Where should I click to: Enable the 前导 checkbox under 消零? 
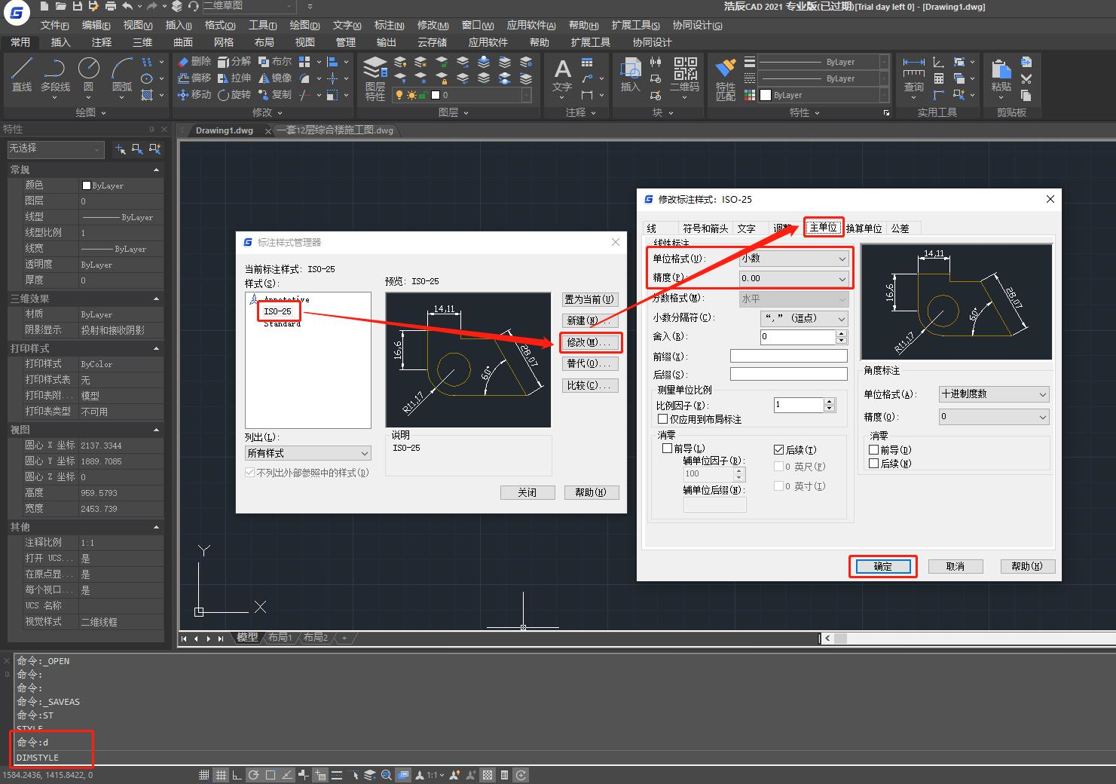tap(667, 449)
